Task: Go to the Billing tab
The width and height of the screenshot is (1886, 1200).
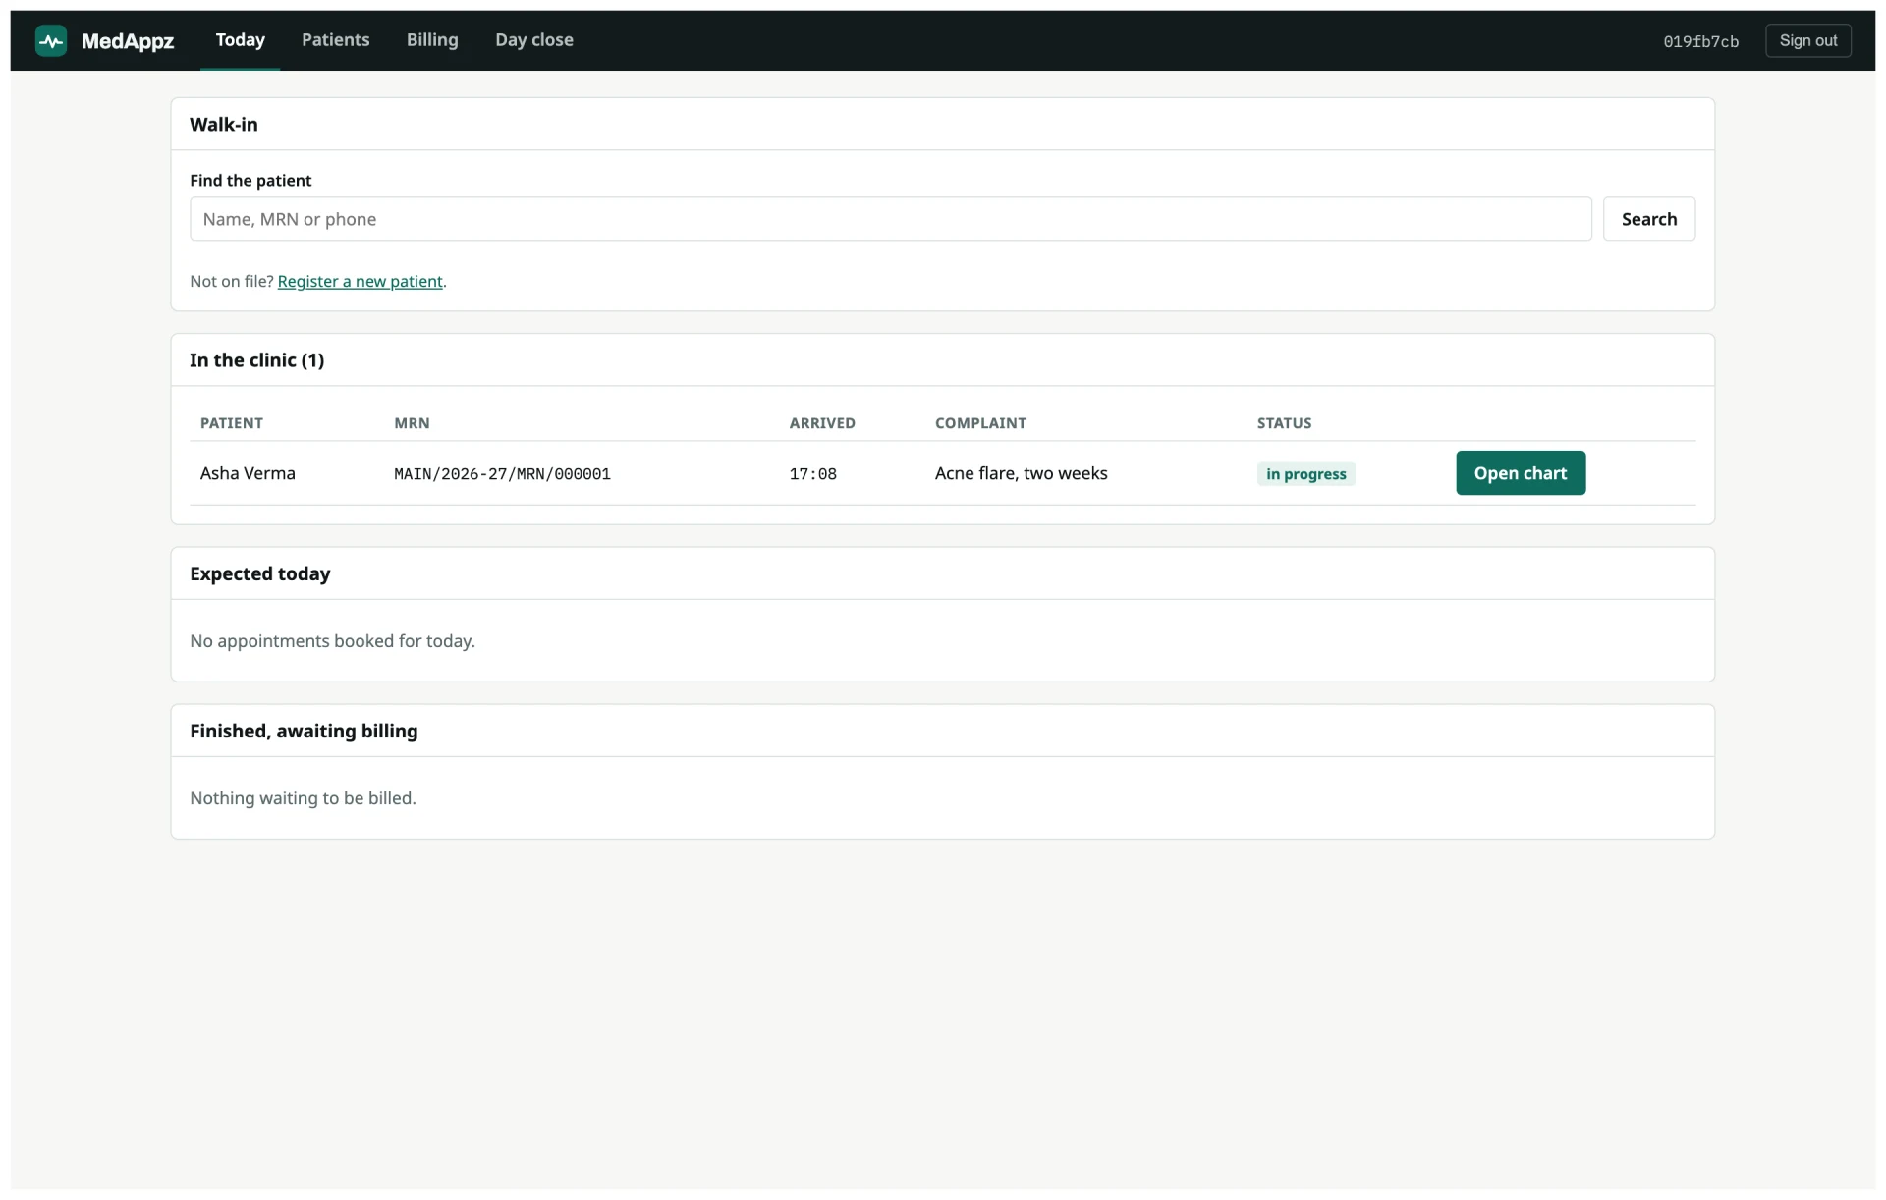Action: tap(432, 40)
